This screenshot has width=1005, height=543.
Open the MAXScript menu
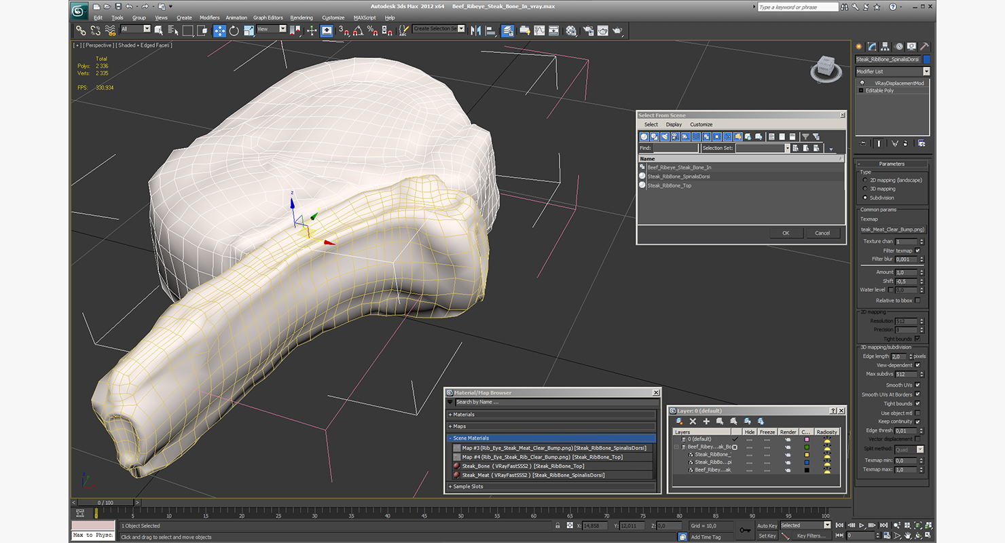coord(365,18)
